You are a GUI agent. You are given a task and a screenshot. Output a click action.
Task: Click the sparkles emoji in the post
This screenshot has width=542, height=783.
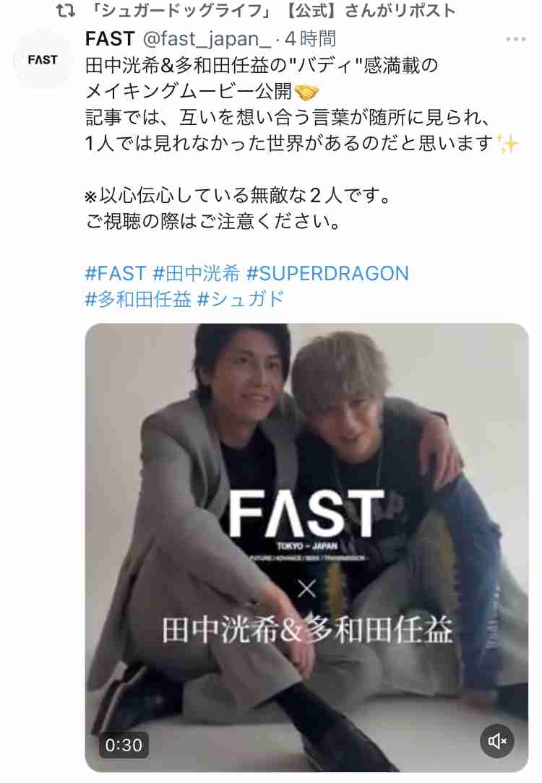tap(508, 144)
